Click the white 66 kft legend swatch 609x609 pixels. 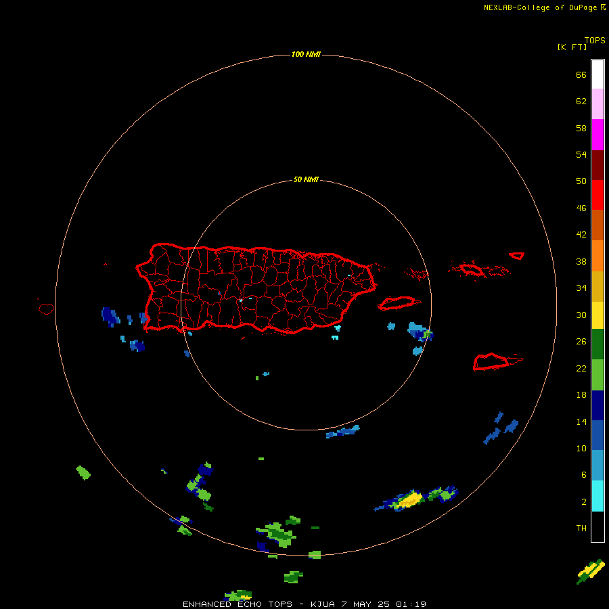pyautogui.click(x=597, y=74)
